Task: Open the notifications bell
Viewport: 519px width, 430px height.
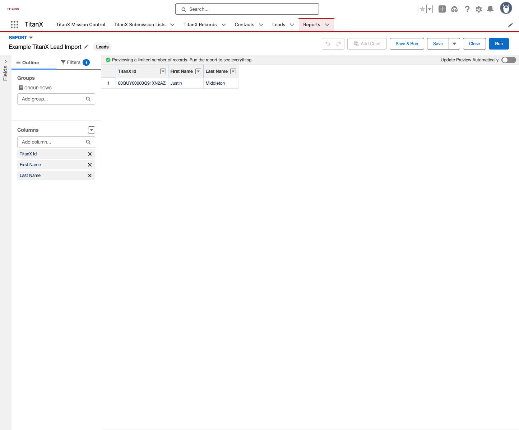Action: (490, 9)
